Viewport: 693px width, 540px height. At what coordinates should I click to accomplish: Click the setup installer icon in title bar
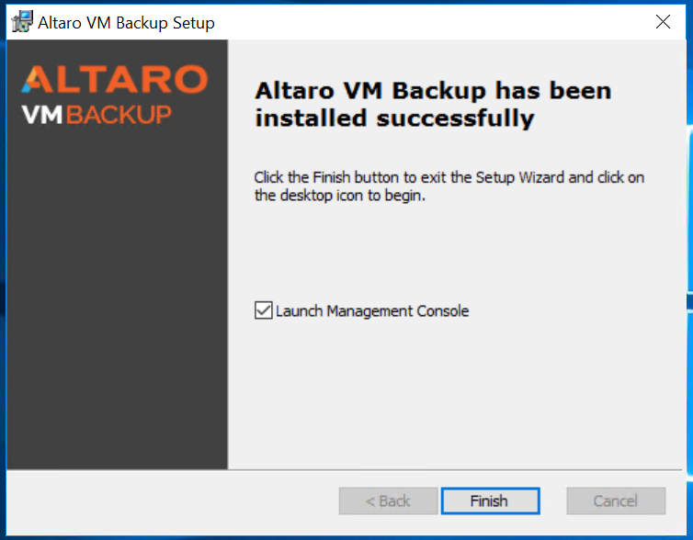click(x=22, y=22)
